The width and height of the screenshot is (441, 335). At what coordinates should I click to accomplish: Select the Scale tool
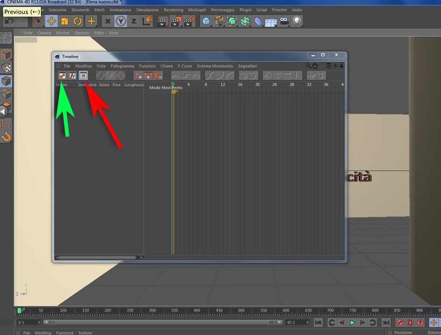pos(65,21)
